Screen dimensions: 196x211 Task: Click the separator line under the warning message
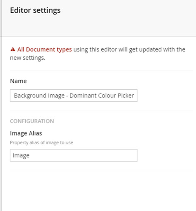101,70
